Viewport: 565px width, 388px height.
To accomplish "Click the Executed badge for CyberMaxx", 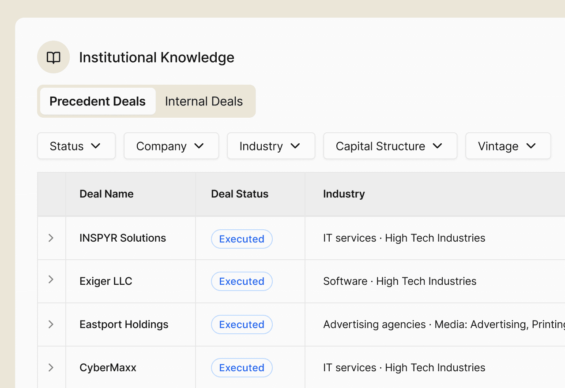I will [242, 368].
